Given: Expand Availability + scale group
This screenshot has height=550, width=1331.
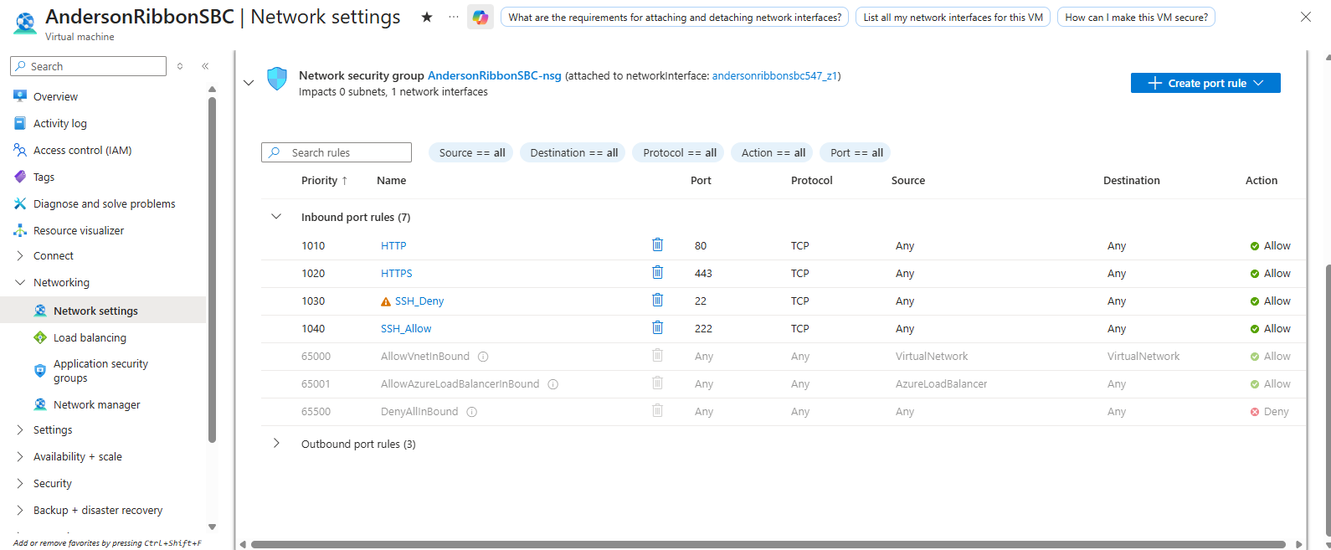Looking at the screenshot, I should (20, 456).
